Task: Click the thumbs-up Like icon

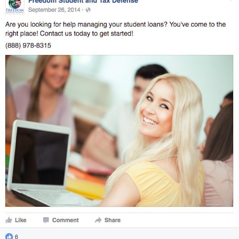Action: [x=9, y=220]
